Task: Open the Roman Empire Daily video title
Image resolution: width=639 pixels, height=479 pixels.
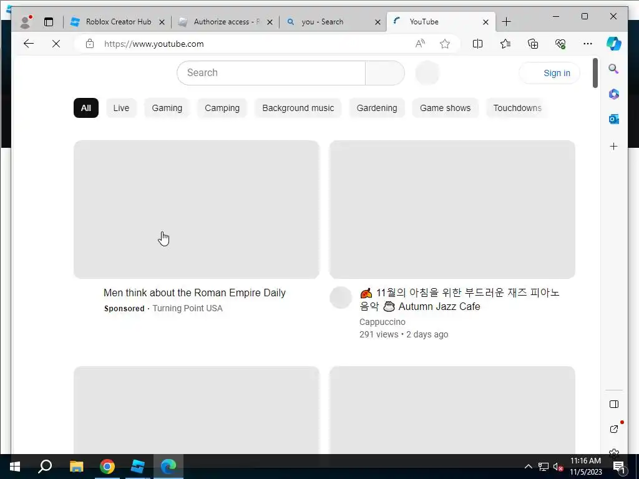Action: tap(195, 293)
